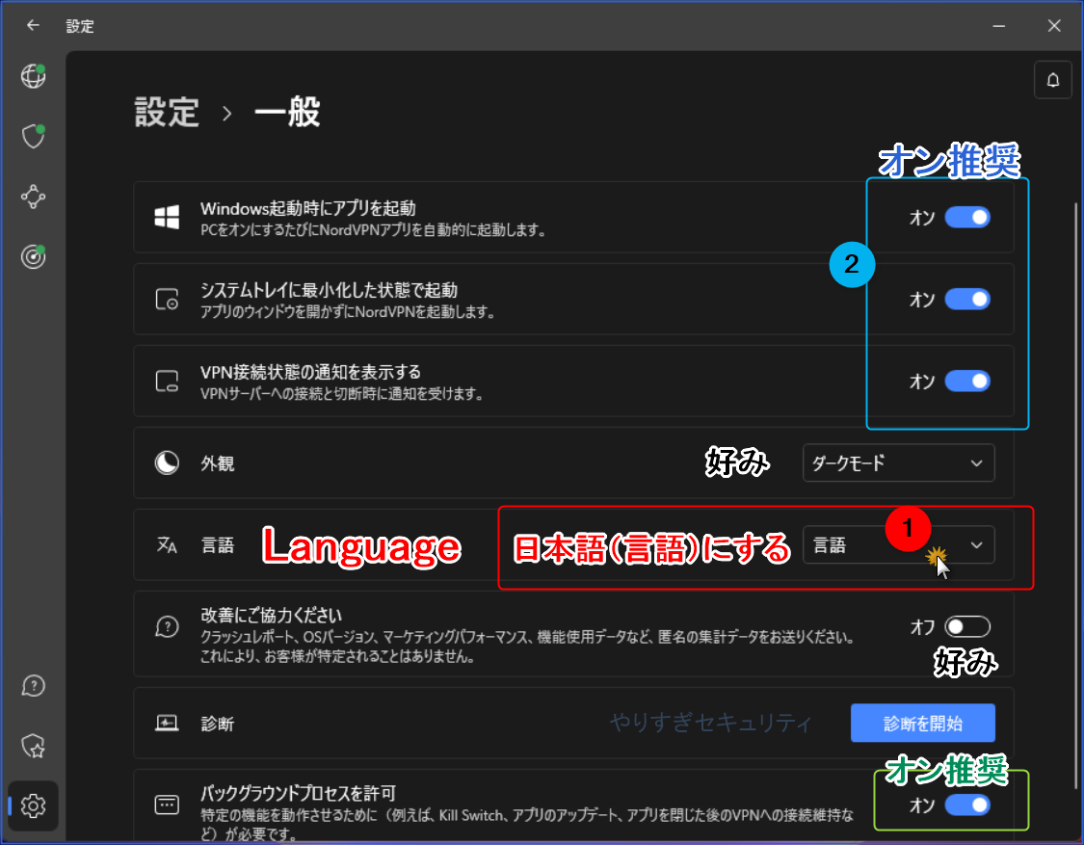The height and width of the screenshot is (845, 1084).
Task: Click the back arrow in title bar
Action: (33, 26)
